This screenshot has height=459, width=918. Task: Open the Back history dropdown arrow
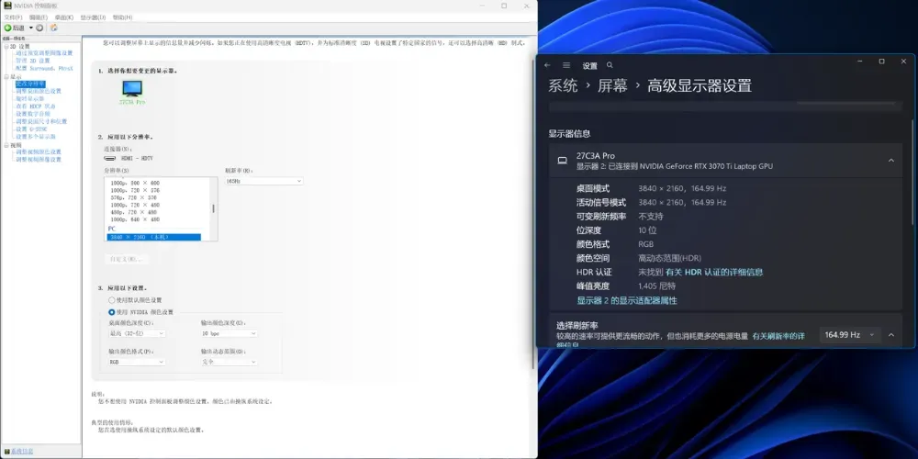tap(31, 28)
